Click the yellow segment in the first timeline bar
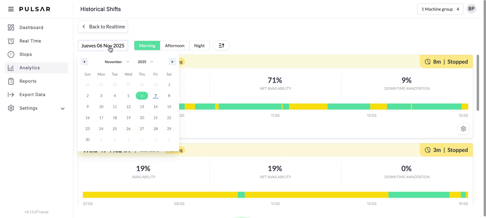This screenshot has width=486, height=218. 308,106
